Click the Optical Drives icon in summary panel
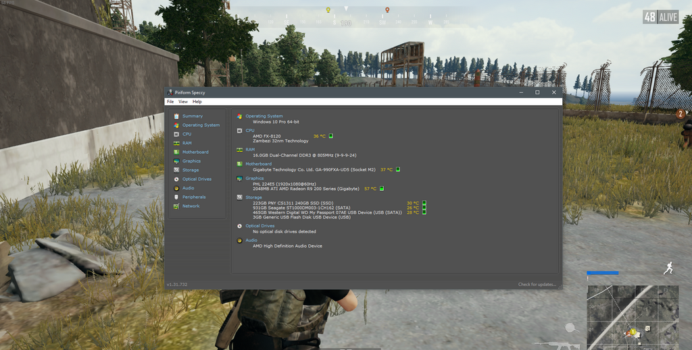The height and width of the screenshot is (350, 692). click(239, 226)
